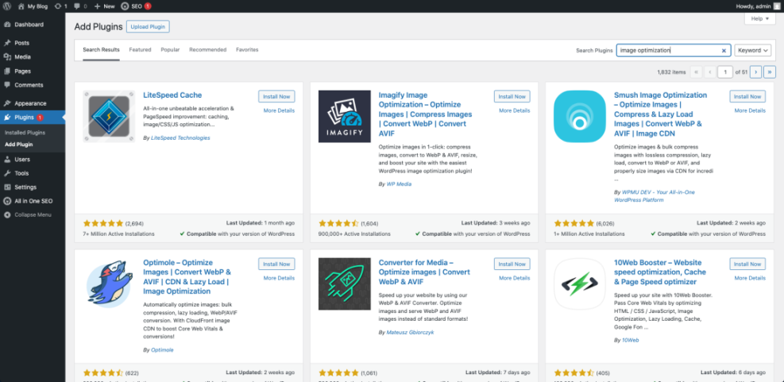This screenshot has height=382, width=784.
Task: Open LiteSpeed Technologies author link
Action: (180, 138)
